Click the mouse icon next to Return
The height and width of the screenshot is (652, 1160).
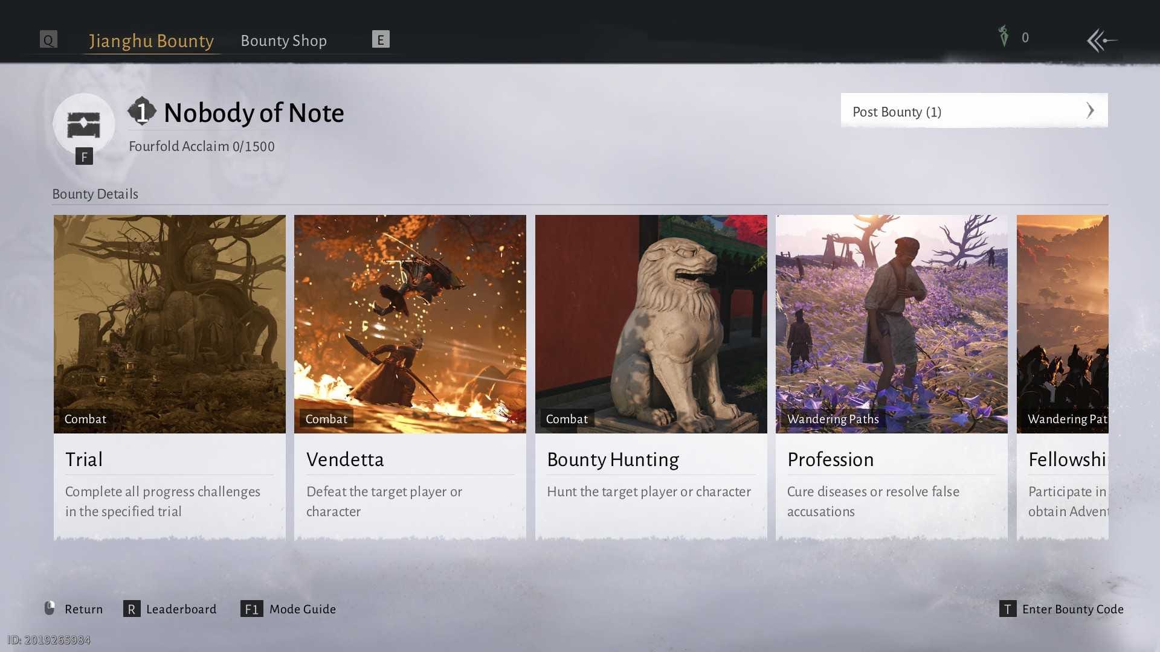[x=50, y=609]
